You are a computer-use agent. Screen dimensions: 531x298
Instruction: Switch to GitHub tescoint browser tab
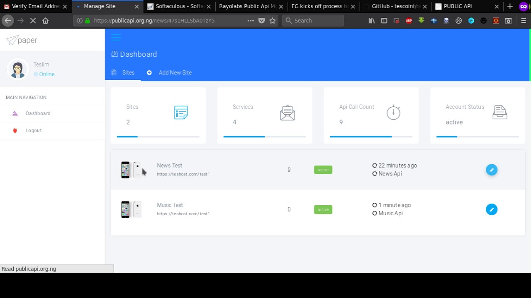coord(395,6)
